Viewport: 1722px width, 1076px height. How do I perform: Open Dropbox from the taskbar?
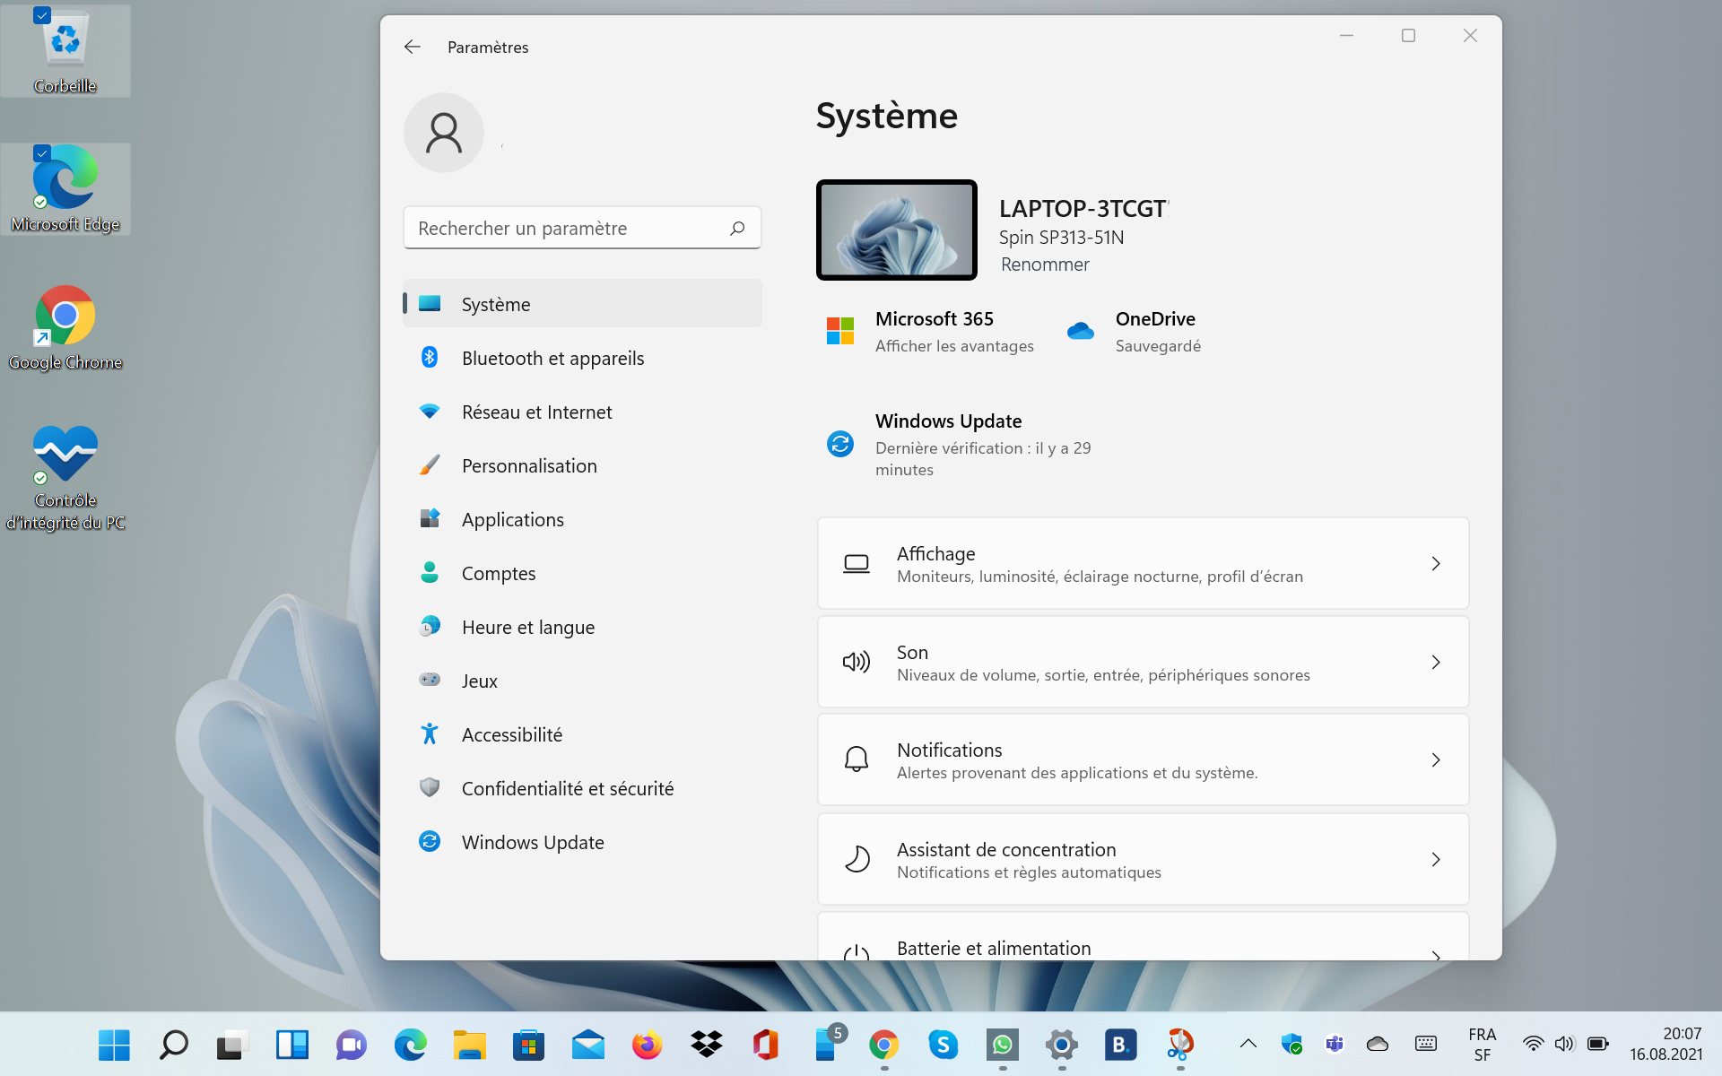pos(707,1044)
